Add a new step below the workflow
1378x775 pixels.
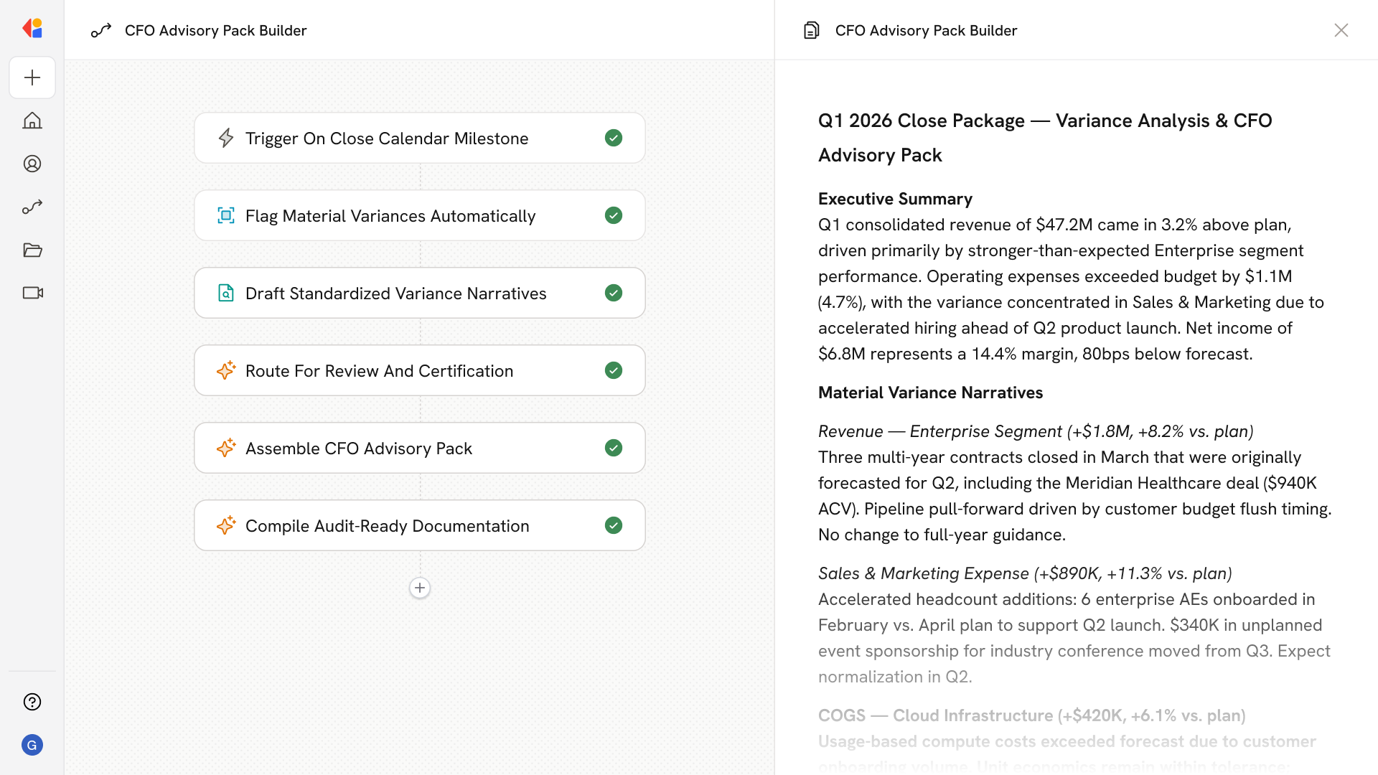(x=420, y=588)
